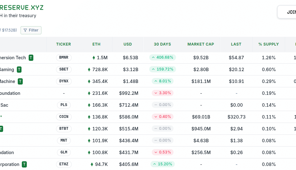Click the $69.01B market cap value
Screen dimensions: 296x170
tap(201, 117)
